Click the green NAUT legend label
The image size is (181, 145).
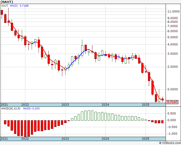point(5,6)
